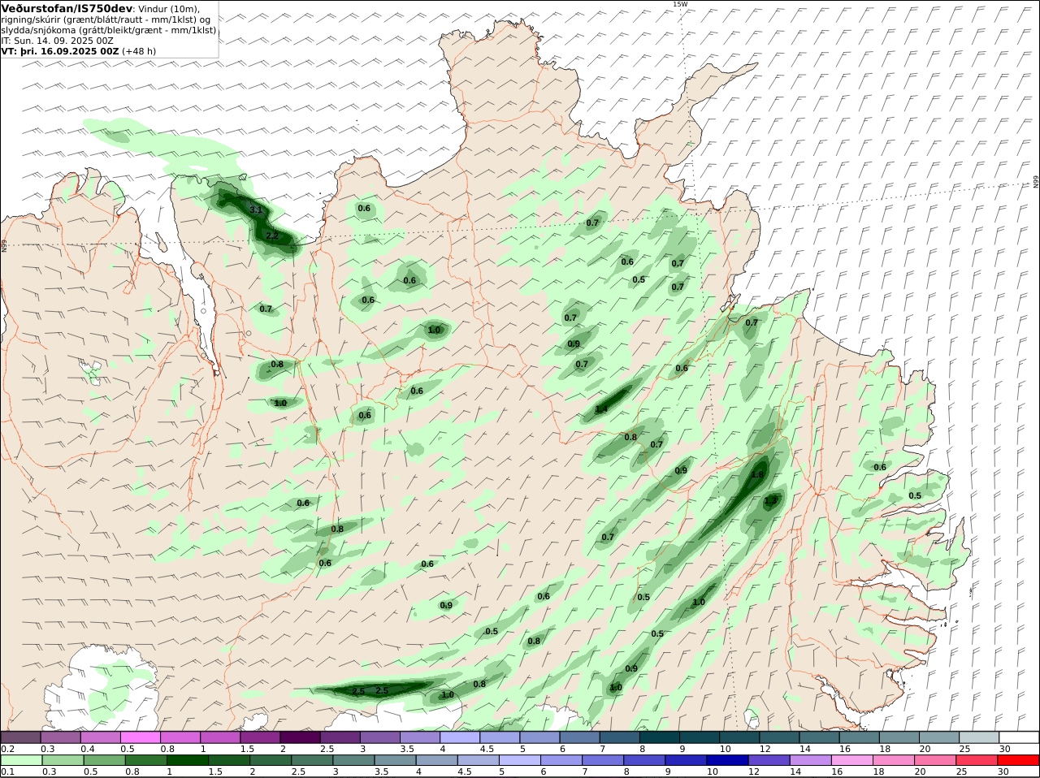Click the 3.1 precipitation value label
The width and height of the screenshot is (1040, 778).
coord(255,210)
